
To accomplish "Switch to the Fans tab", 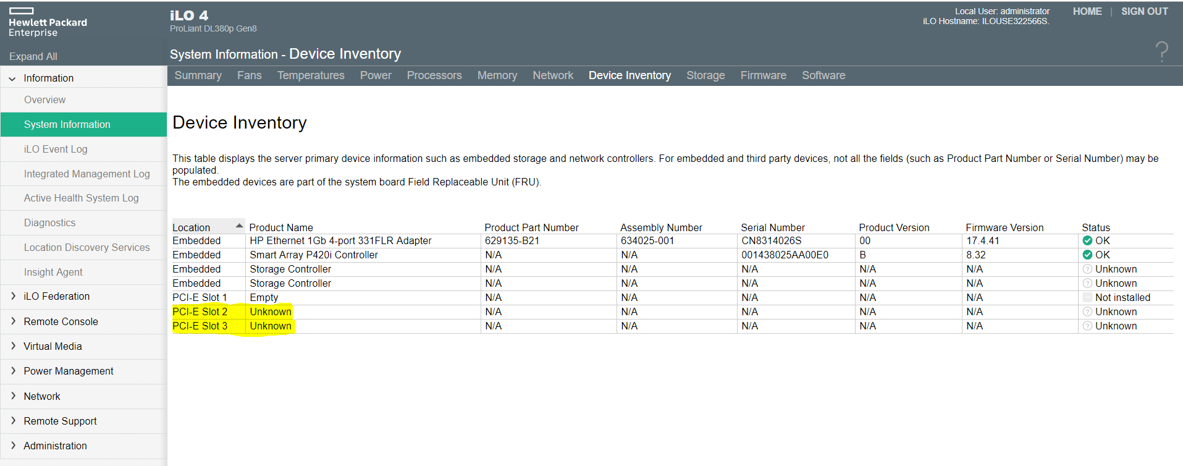I will (250, 75).
